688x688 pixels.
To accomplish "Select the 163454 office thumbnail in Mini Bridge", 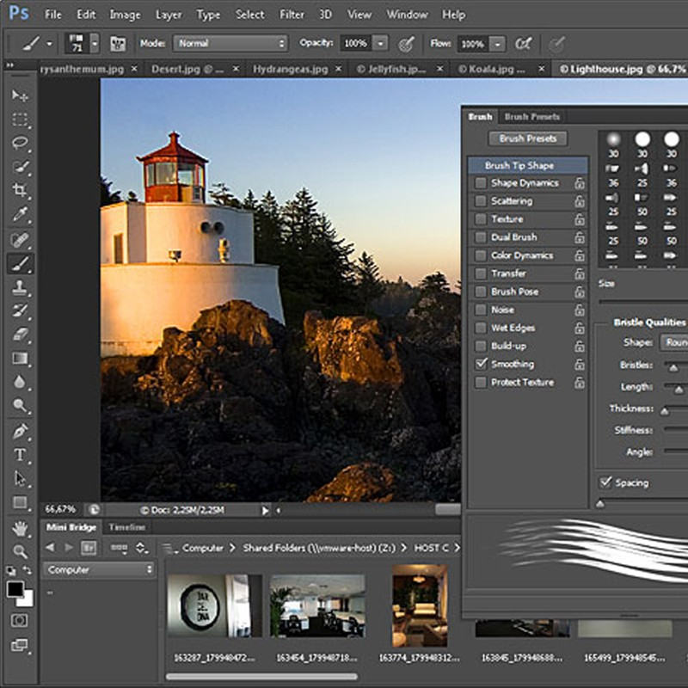I will pos(317,606).
